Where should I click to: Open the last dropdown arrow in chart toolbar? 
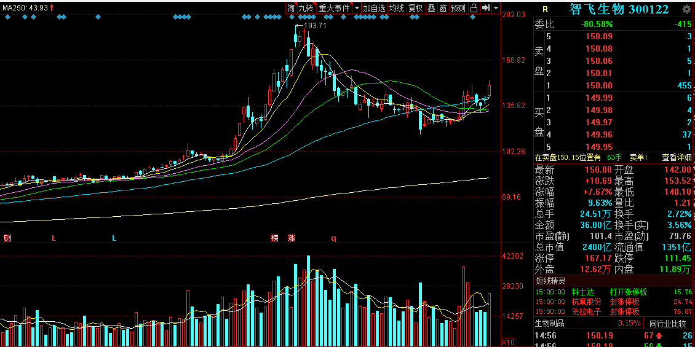pos(496,7)
